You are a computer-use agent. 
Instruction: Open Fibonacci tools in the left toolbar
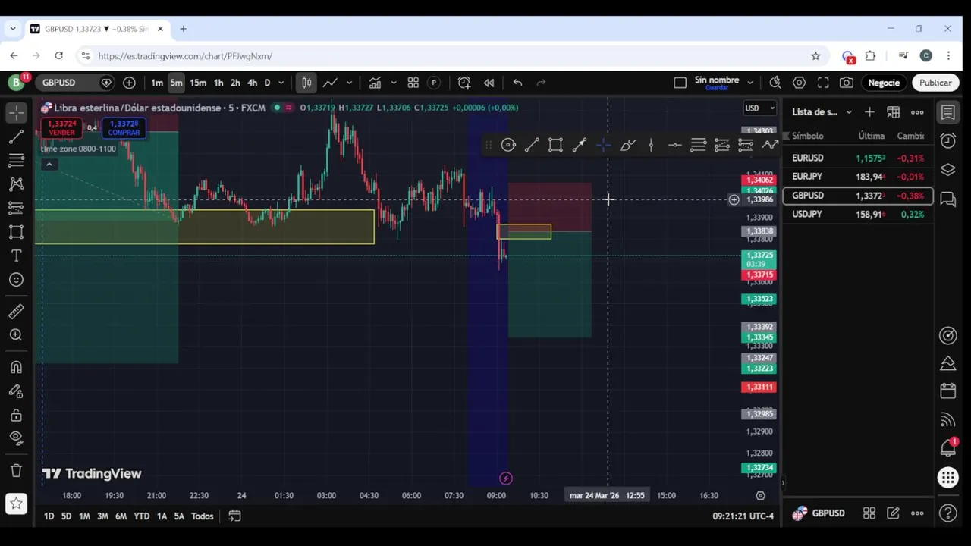(x=16, y=160)
